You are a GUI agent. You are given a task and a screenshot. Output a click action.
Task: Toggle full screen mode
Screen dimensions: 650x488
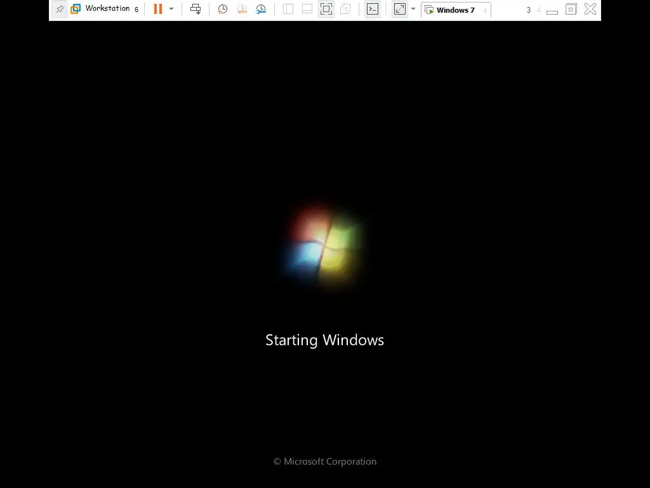[326, 9]
